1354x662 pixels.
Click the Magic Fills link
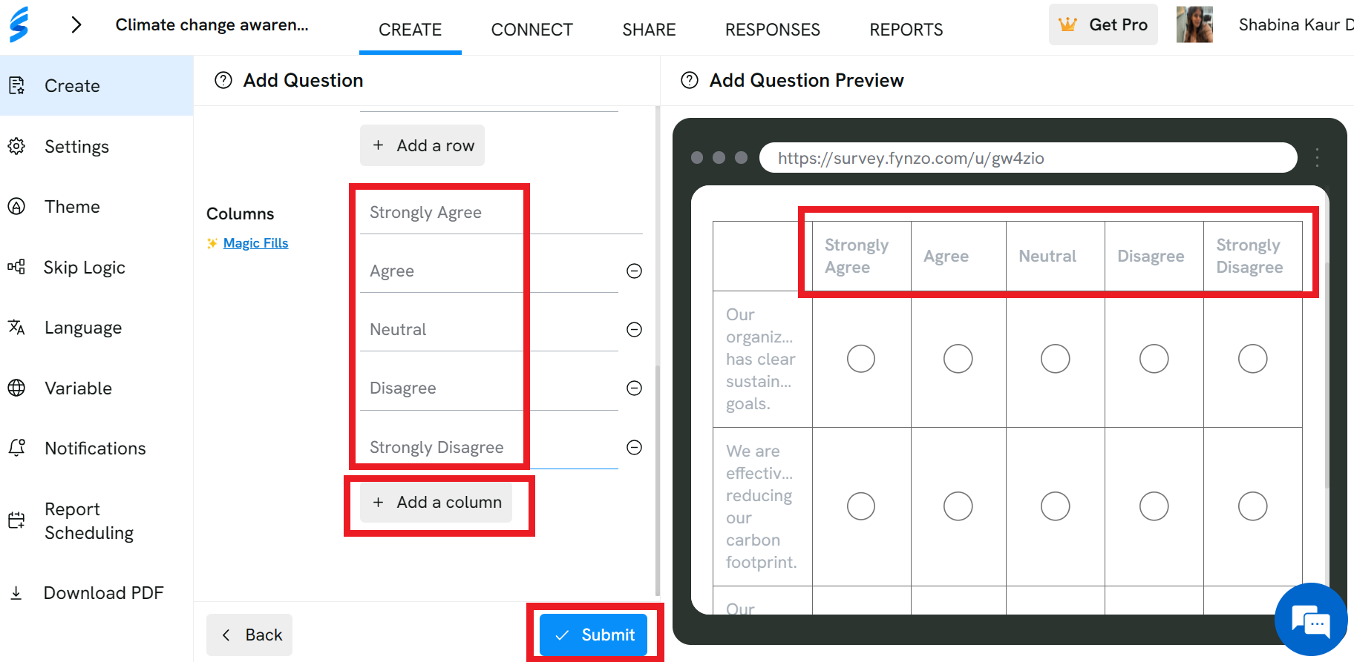pyautogui.click(x=255, y=243)
